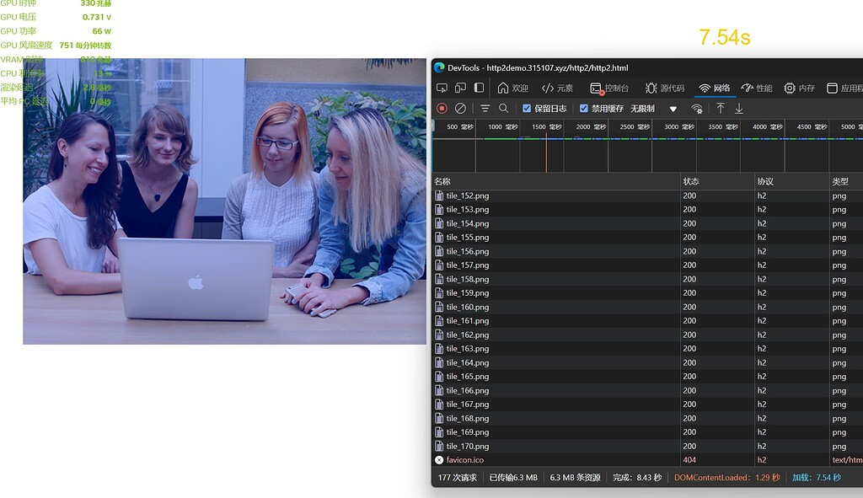This screenshot has height=498, width=863.
Task: Click the 404 status of favicon.ico
Action: pyautogui.click(x=689, y=460)
